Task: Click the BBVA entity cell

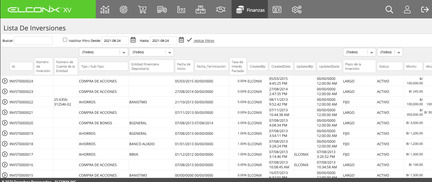Action: tap(134, 154)
